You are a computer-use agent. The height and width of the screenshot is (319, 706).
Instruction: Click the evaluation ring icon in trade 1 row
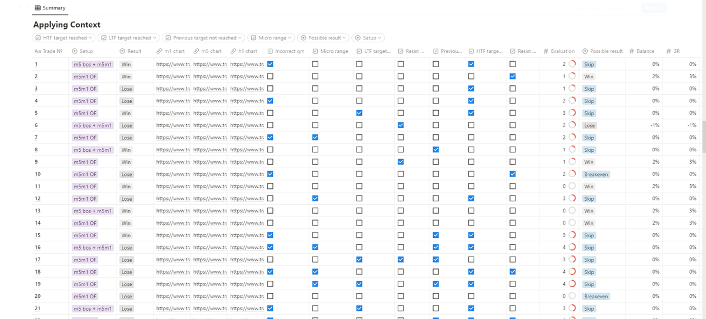[572, 64]
